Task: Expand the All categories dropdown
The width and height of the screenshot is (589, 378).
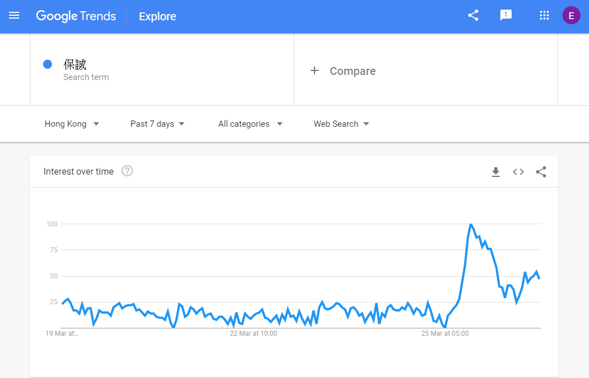Action: 250,123
